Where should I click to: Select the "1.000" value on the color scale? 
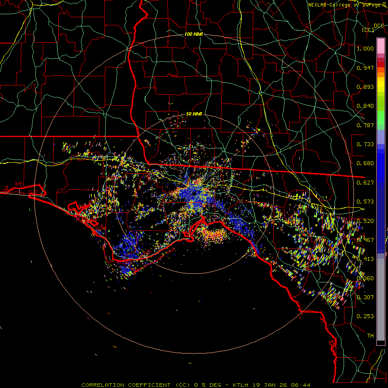(x=365, y=48)
